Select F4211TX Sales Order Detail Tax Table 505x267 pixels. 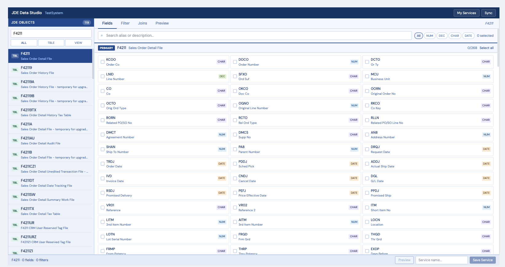(x=50, y=211)
